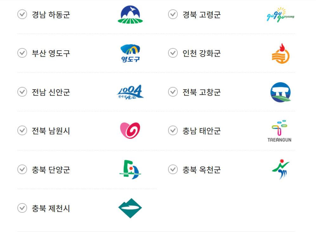This screenshot has width=316, height=232.
Task: Click the Jecheon-si green diamond logo
Action: [130, 208]
